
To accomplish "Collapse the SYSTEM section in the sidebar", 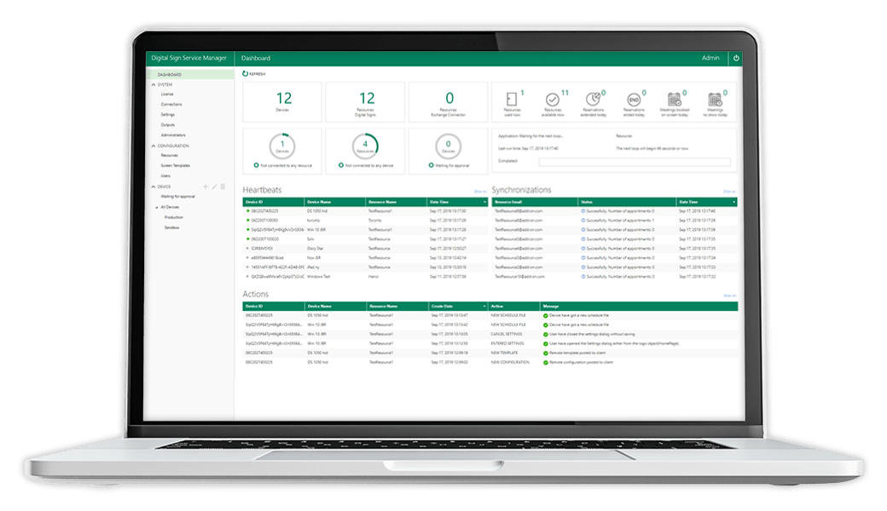I will pos(152,83).
